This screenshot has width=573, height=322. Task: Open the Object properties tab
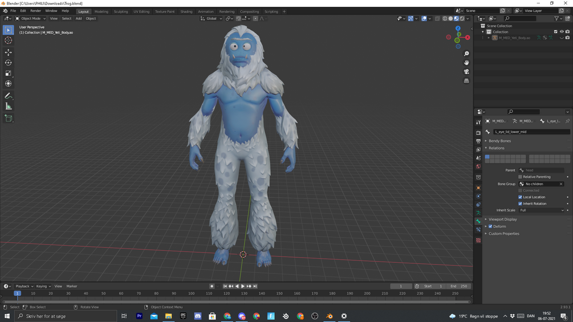coord(478,188)
